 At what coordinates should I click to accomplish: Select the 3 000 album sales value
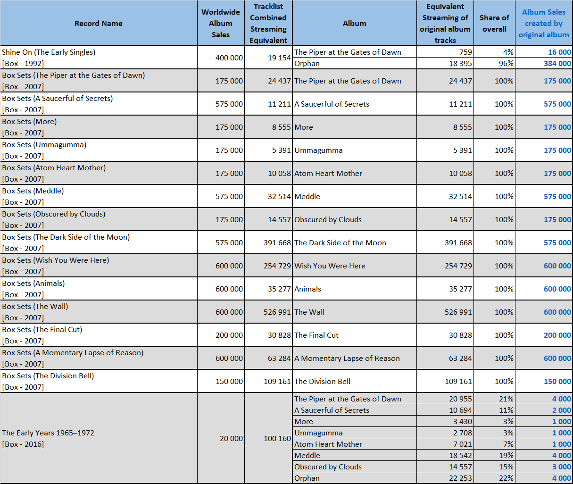[544, 467]
